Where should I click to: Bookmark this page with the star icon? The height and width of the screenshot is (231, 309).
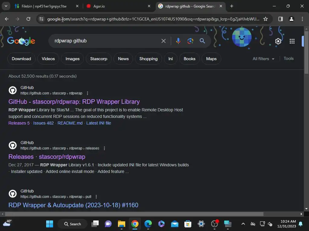pyautogui.click(x=266, y=19)
